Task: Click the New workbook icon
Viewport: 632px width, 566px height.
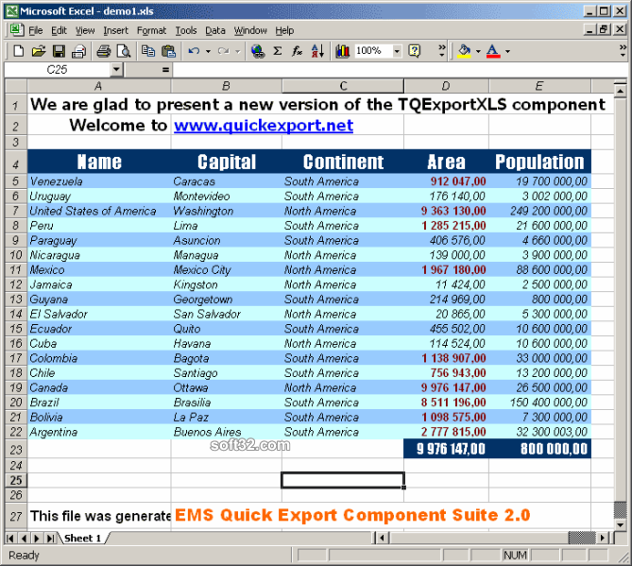Action: (x=19, y=51)
